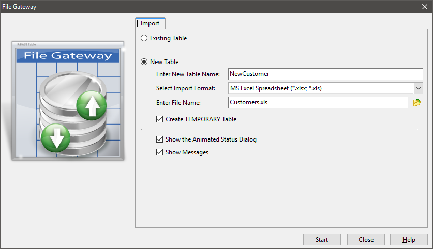This screenshot has height=249, width=433.
Task: Click the MS Excel Spreadsheet format combo box
Action: 320,88
